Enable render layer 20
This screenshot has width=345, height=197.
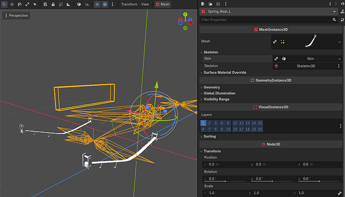point(260,129)
